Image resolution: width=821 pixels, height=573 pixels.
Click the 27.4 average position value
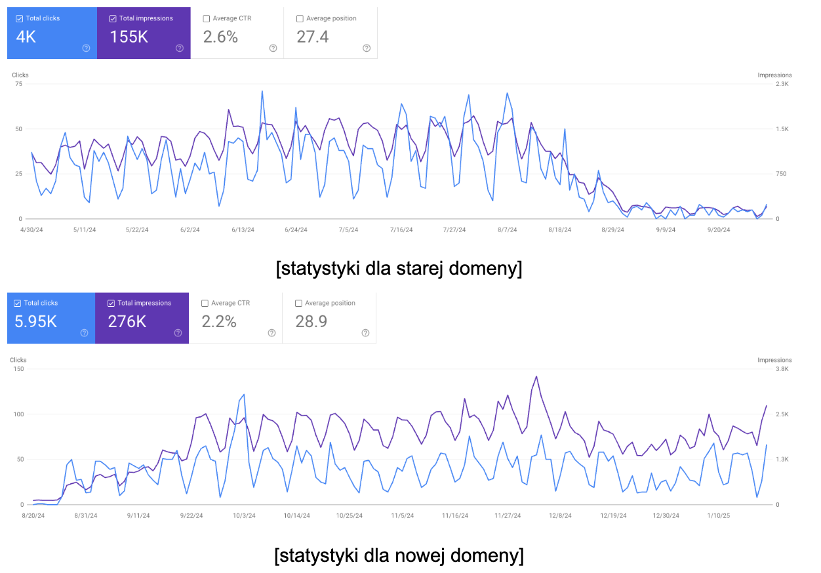(x=313, y=37)
